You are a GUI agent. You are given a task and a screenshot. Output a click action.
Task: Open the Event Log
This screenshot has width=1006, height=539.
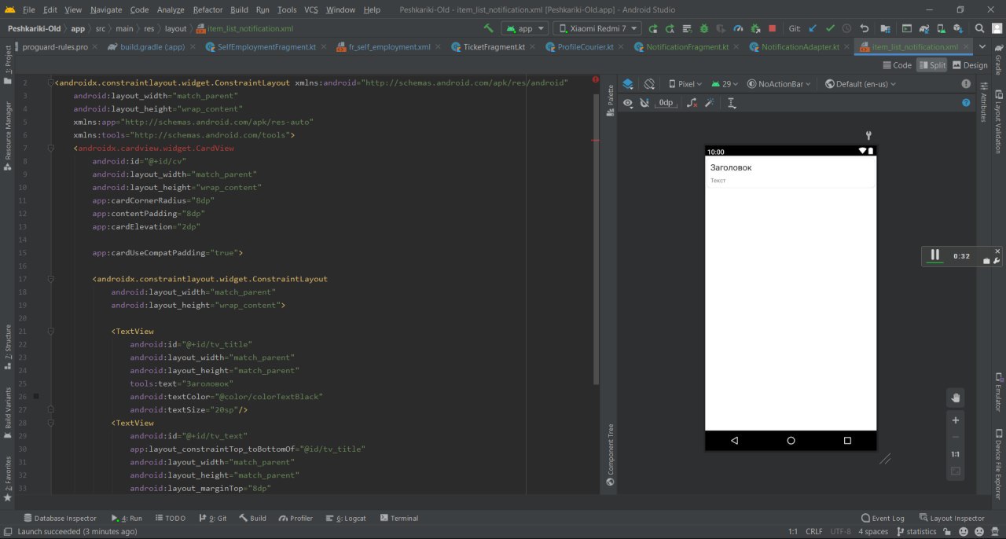(x=883, y=519)
